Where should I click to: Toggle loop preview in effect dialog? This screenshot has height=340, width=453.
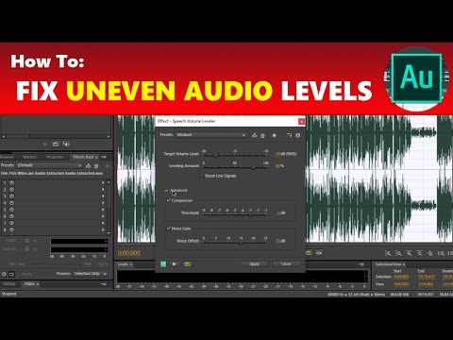(188, 263)
